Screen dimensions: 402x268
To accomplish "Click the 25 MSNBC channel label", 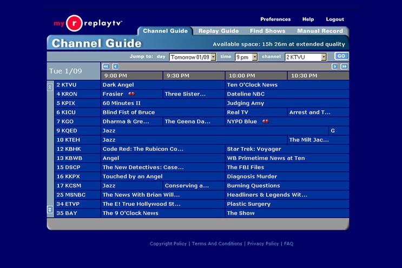I will pyautogui.click(x=77, y=195).
